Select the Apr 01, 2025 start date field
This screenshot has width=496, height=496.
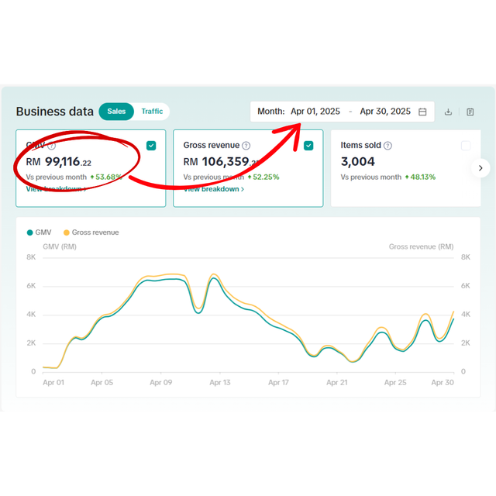(x=315, y=112)
